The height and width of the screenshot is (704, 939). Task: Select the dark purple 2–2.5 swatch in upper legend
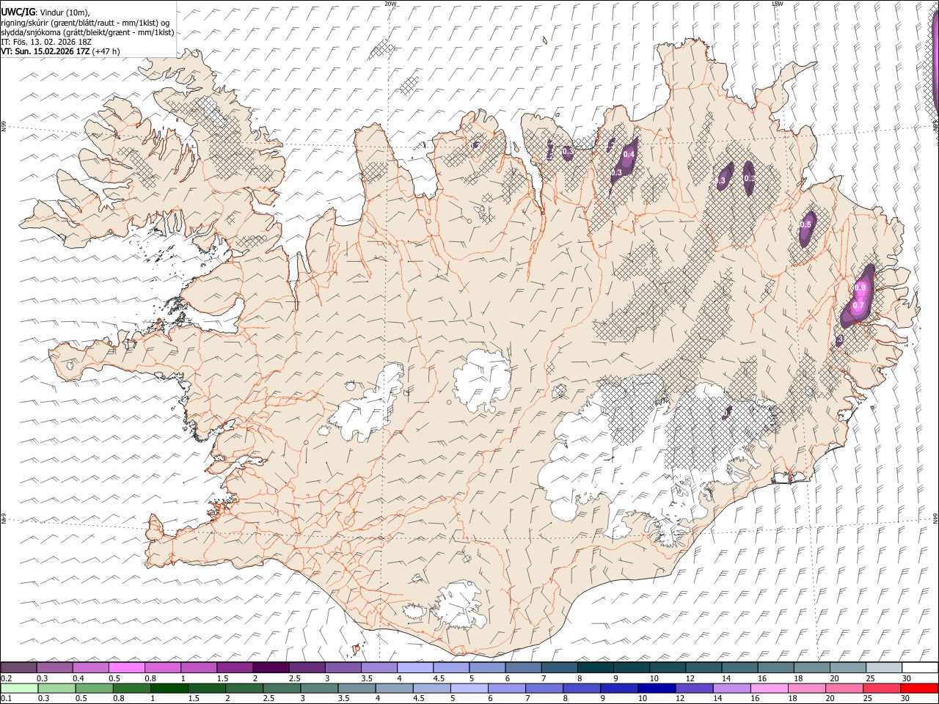271,668
